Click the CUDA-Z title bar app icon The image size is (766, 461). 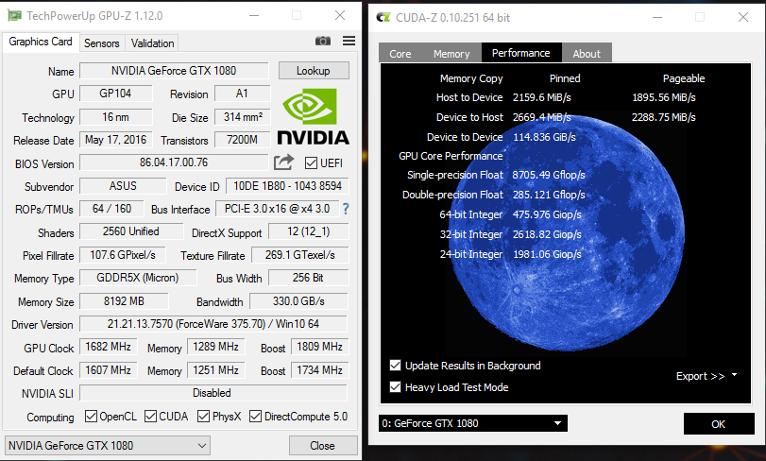[383, 18]
